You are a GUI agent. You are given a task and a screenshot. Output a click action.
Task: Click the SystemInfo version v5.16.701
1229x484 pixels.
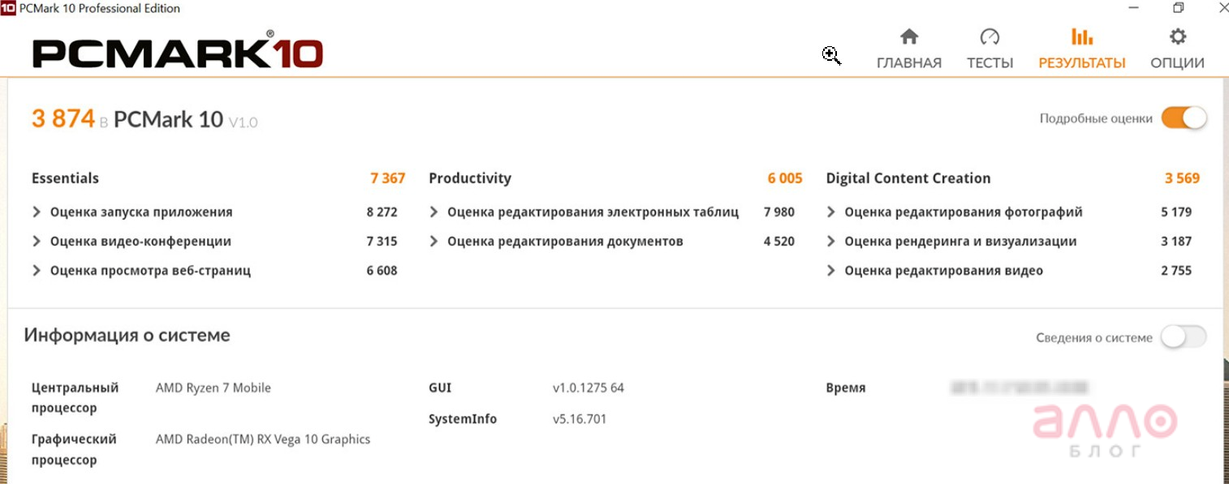pos(580,420)
